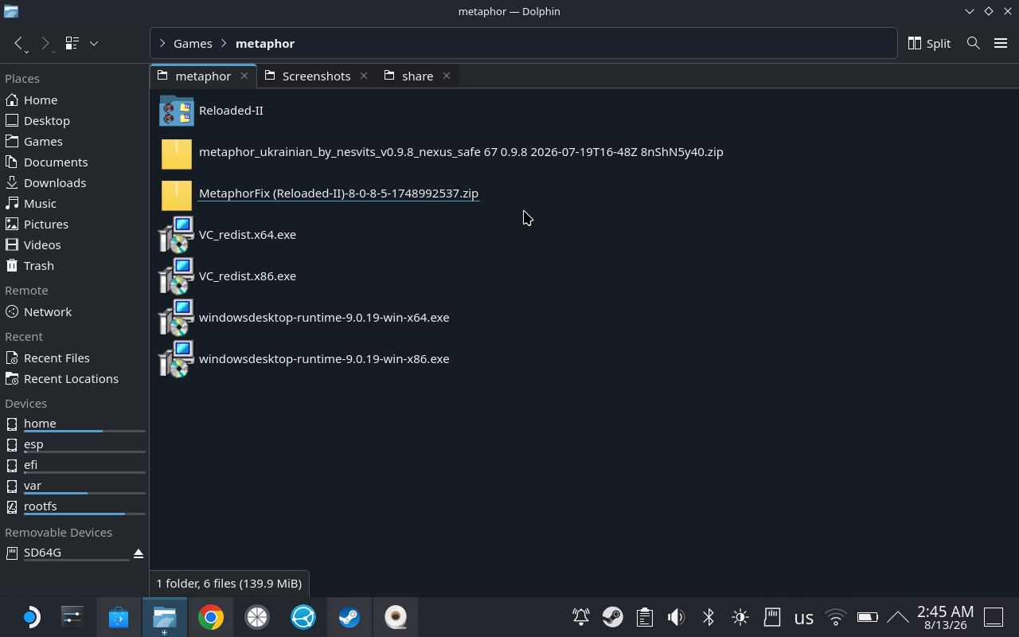Open the view mode dropdown arrow
This screenshot has width=1019, height=637.
point(94,43)
